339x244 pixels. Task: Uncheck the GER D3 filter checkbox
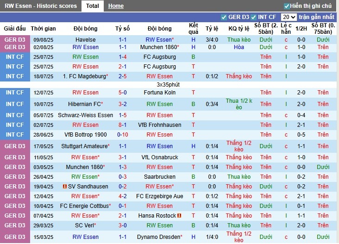(224, 17)
